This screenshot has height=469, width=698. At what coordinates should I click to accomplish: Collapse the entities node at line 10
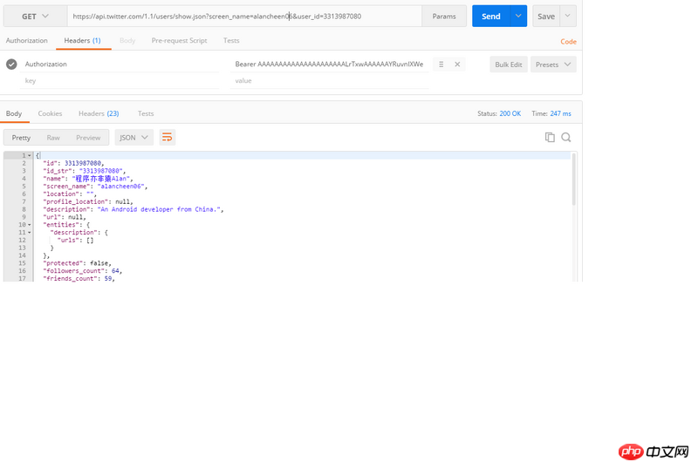tap(30, 225)
